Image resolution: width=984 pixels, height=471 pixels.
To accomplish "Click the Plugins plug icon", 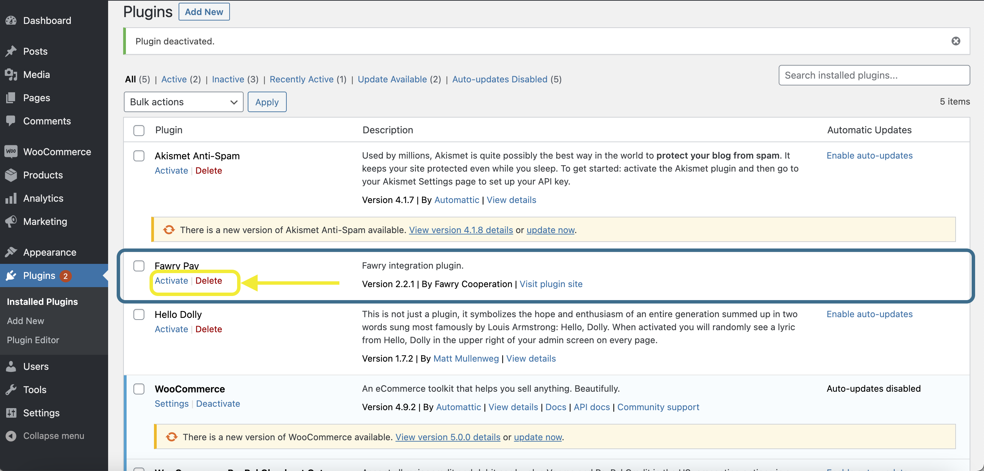I will [x=11, y=275].
